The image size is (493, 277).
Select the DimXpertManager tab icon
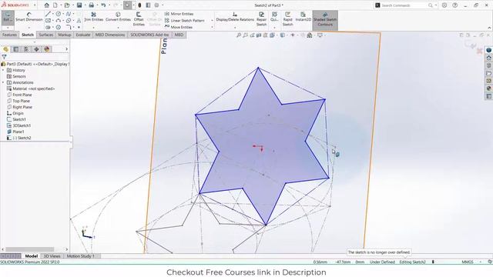[36, 49]
